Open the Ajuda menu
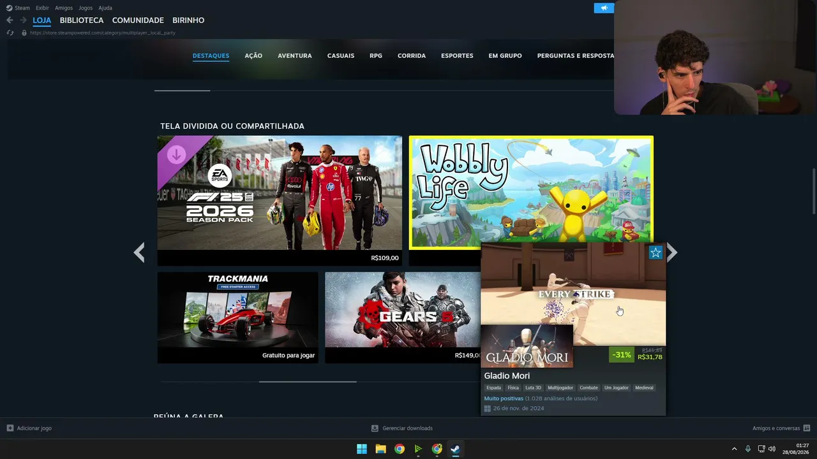Viewport: 817px width, 459px height. [x=105, y=8]
